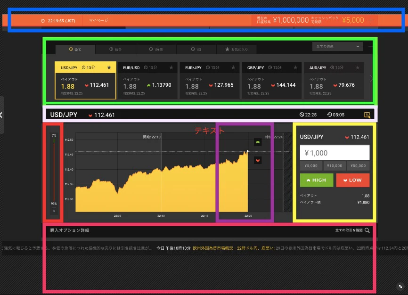Click the yellow layout icon beside 05:05
The image size is (408, 295).
point(367,115)
